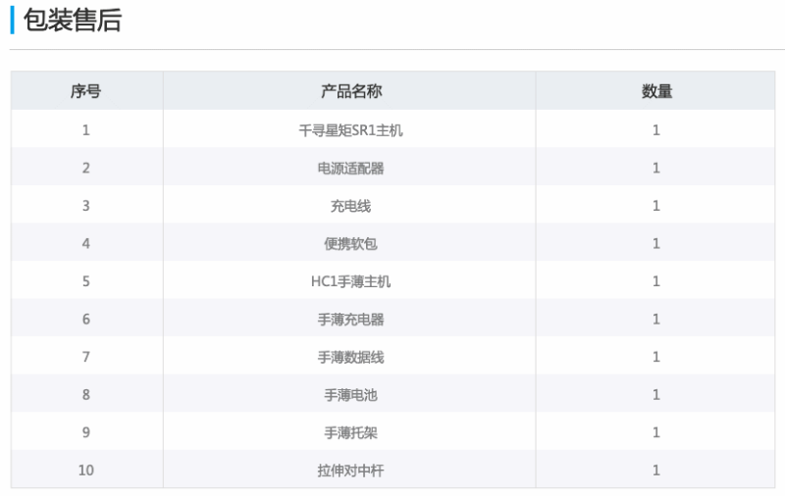Click serial number 10 in 序号 column

pyautogui.click(x=86, y=471)
